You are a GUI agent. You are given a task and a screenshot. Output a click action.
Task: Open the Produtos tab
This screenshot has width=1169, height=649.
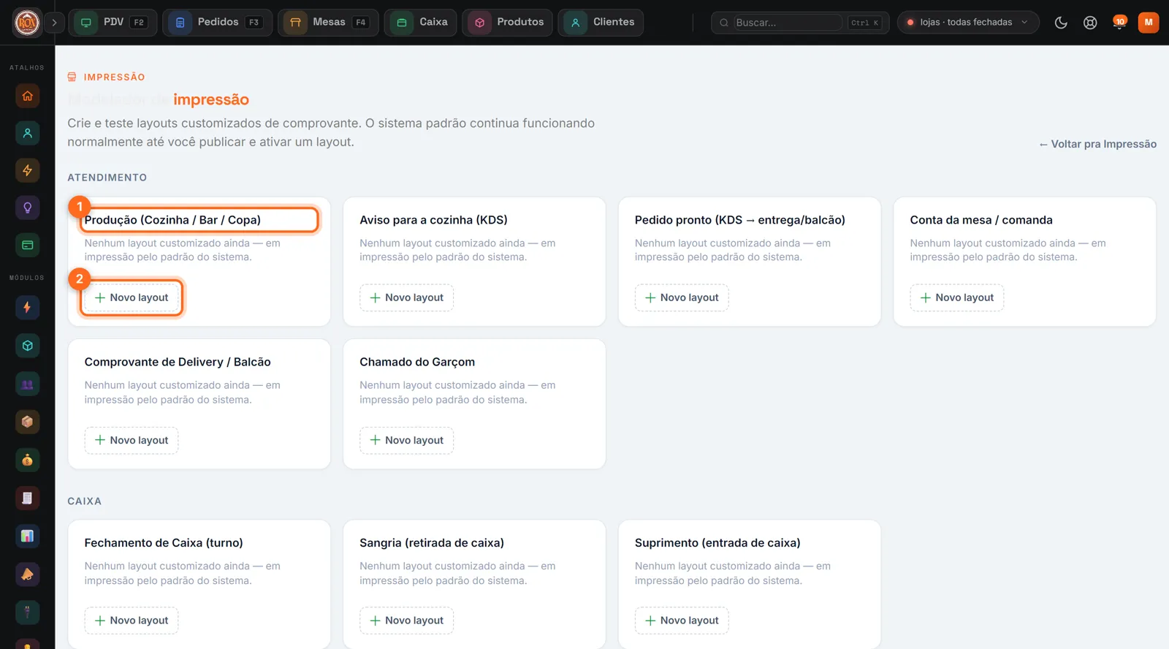(507, 23)
